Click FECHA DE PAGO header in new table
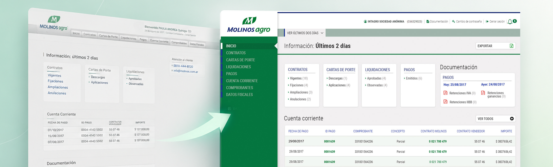553x167 pixels. pyautogui.click(x=298, y=131)
